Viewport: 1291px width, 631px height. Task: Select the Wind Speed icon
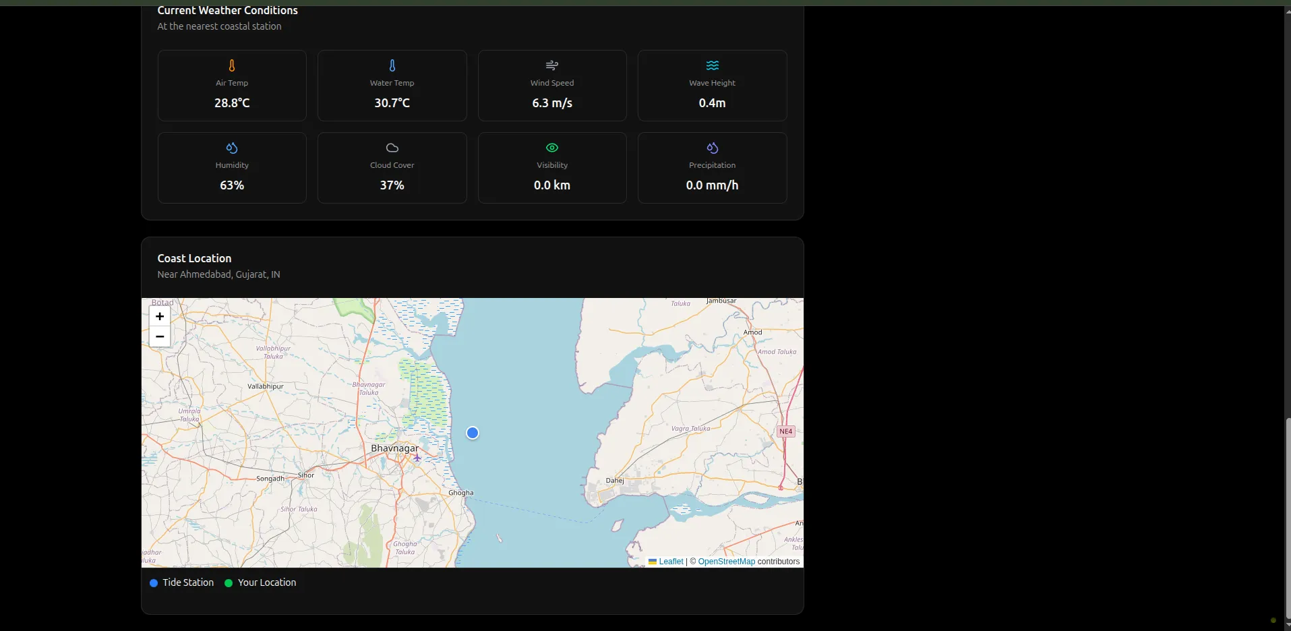pos(551,65)
